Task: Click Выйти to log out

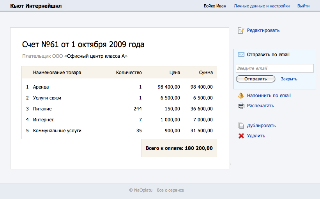Action: tap(303, 6)
